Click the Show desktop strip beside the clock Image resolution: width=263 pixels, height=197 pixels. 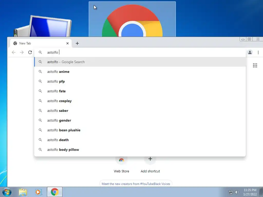261,192
